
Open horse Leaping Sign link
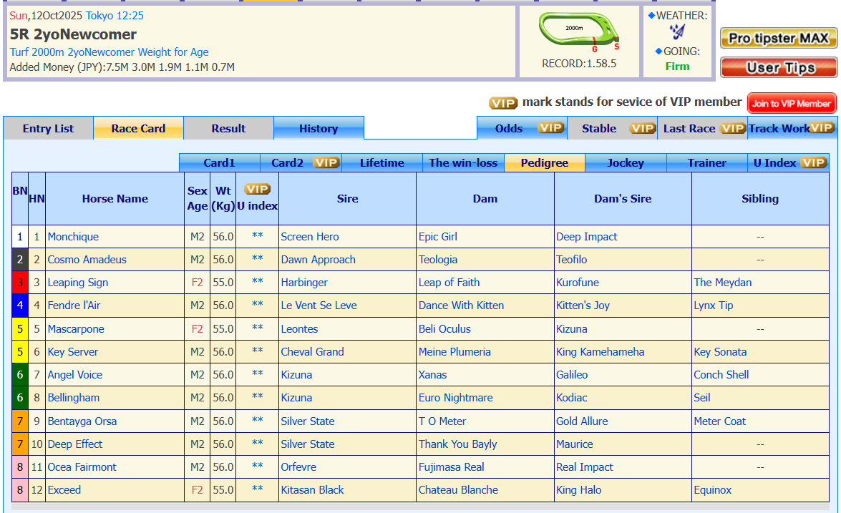[x=78, y=283]
